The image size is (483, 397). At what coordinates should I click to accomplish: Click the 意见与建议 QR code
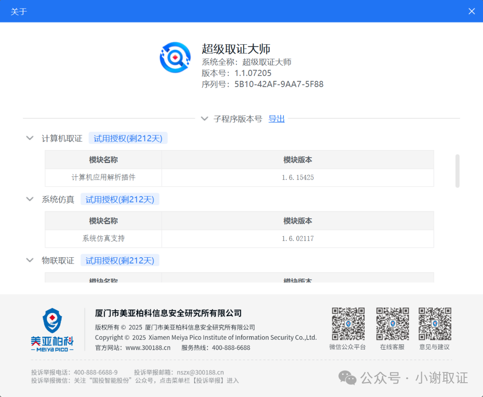(435, 324)
